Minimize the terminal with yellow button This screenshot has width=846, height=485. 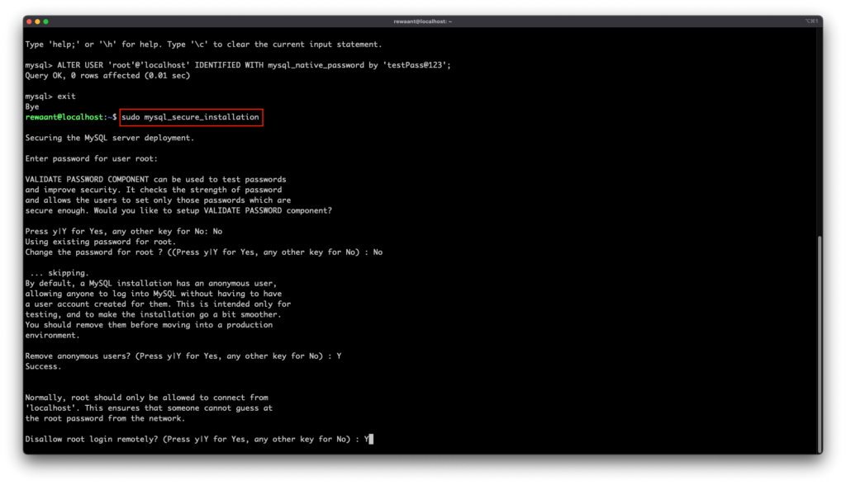click(x=37, y=21)
